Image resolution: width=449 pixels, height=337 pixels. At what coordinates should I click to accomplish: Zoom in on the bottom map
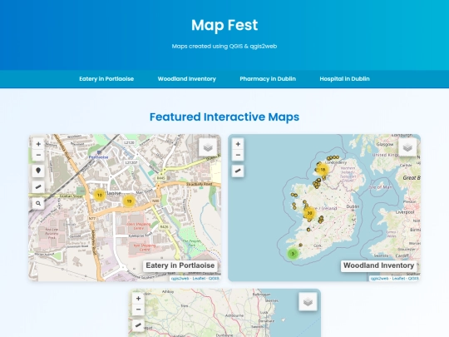coord(138,299)
